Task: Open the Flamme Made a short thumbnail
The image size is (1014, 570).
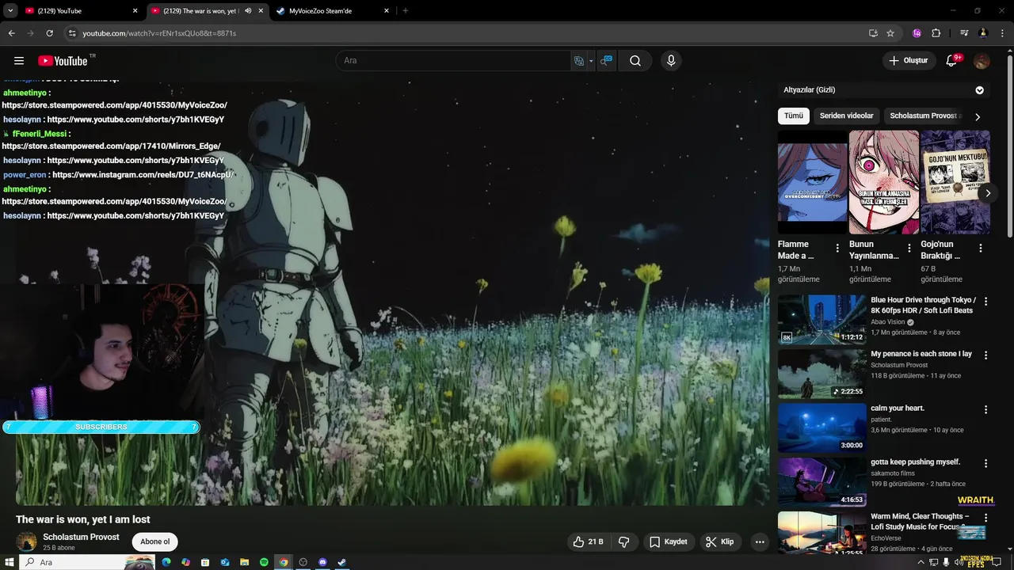Action: [x=813, y=182]
